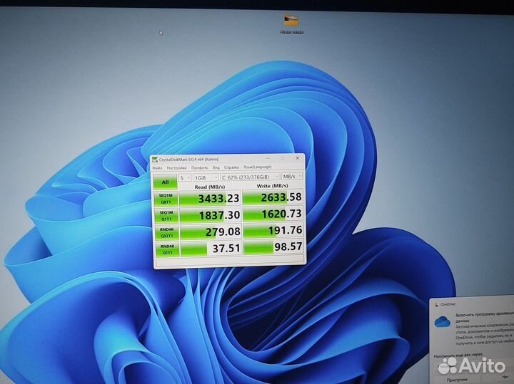Open the Вид menu

pyautogui.click(x=216, y=167)
